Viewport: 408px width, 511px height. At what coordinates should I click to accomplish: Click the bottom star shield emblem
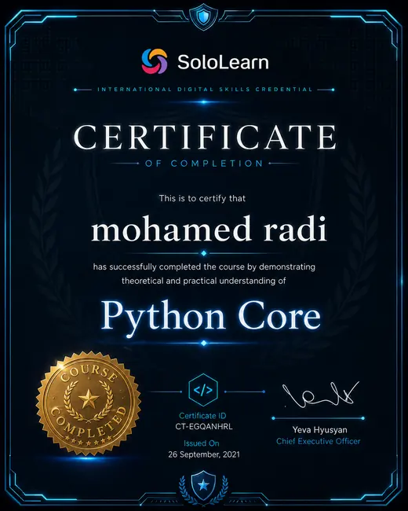point(204,486)
